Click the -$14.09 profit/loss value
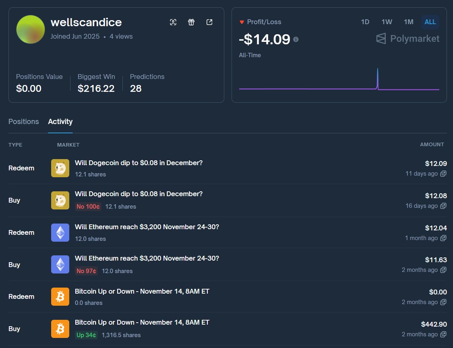The width and height of the screenshot is (453, 348). tap(264, 39)
